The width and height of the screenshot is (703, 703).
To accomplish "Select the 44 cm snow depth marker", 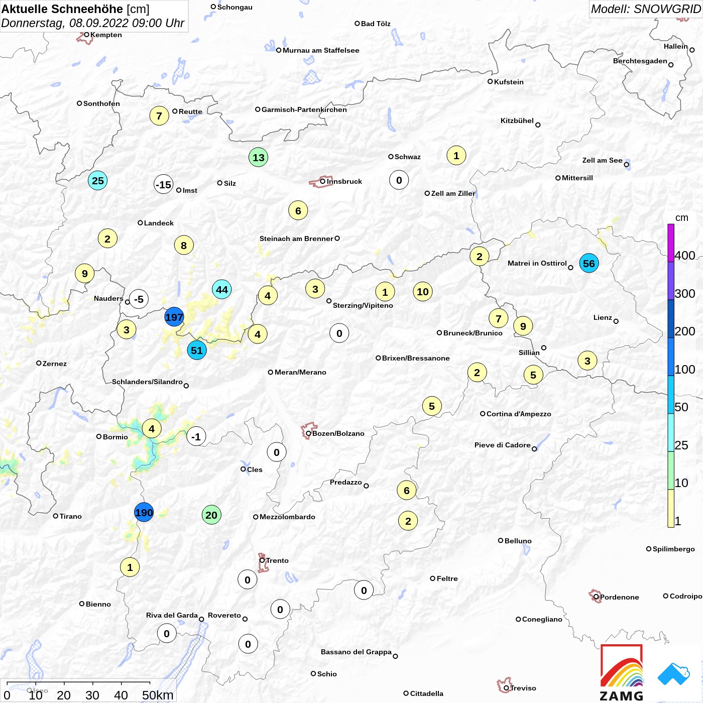I will 222,289.
